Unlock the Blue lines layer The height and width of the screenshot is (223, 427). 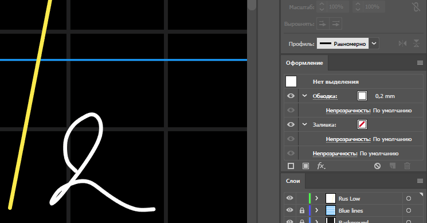click(x=301, y=210)
